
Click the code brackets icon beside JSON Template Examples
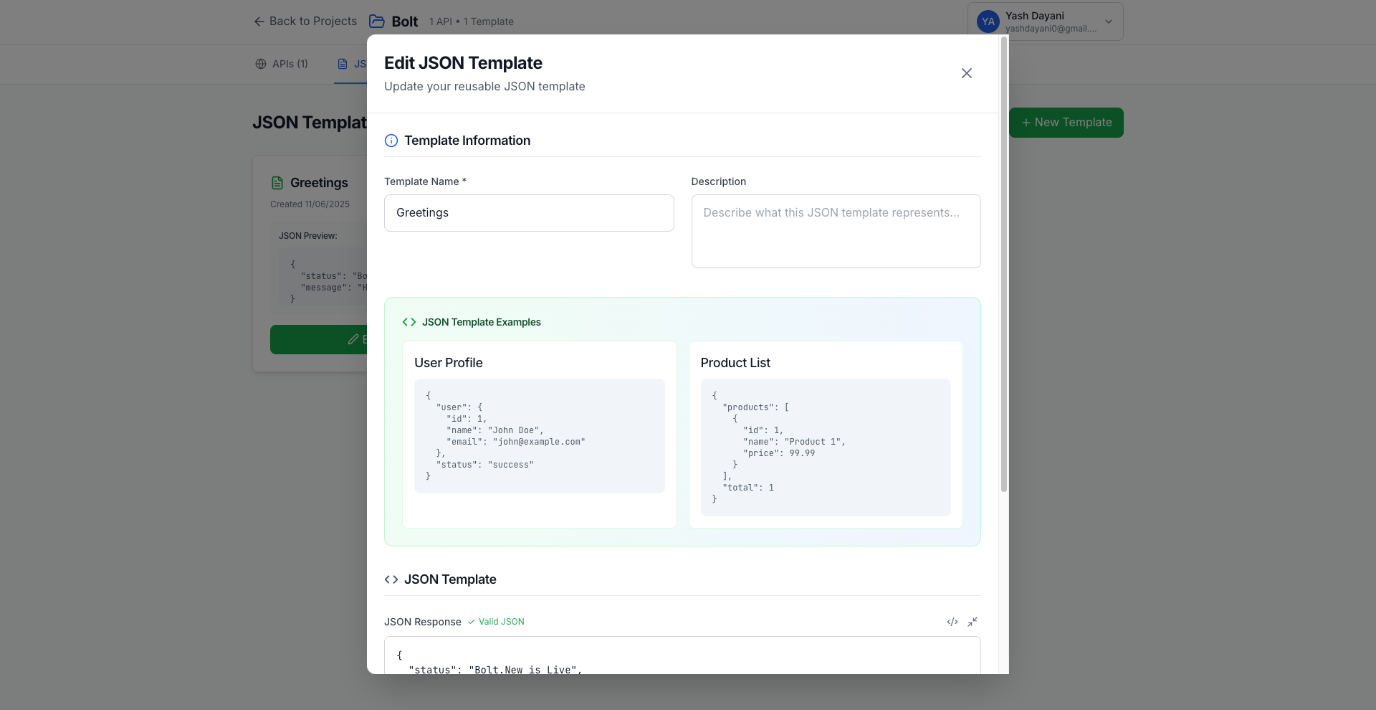click(x=408, y=322)
